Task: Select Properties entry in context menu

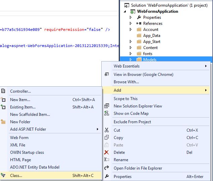Action: point(156,176)
